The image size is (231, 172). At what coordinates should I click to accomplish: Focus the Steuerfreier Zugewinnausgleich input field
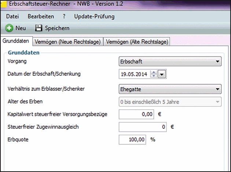(x=144, y=127)
